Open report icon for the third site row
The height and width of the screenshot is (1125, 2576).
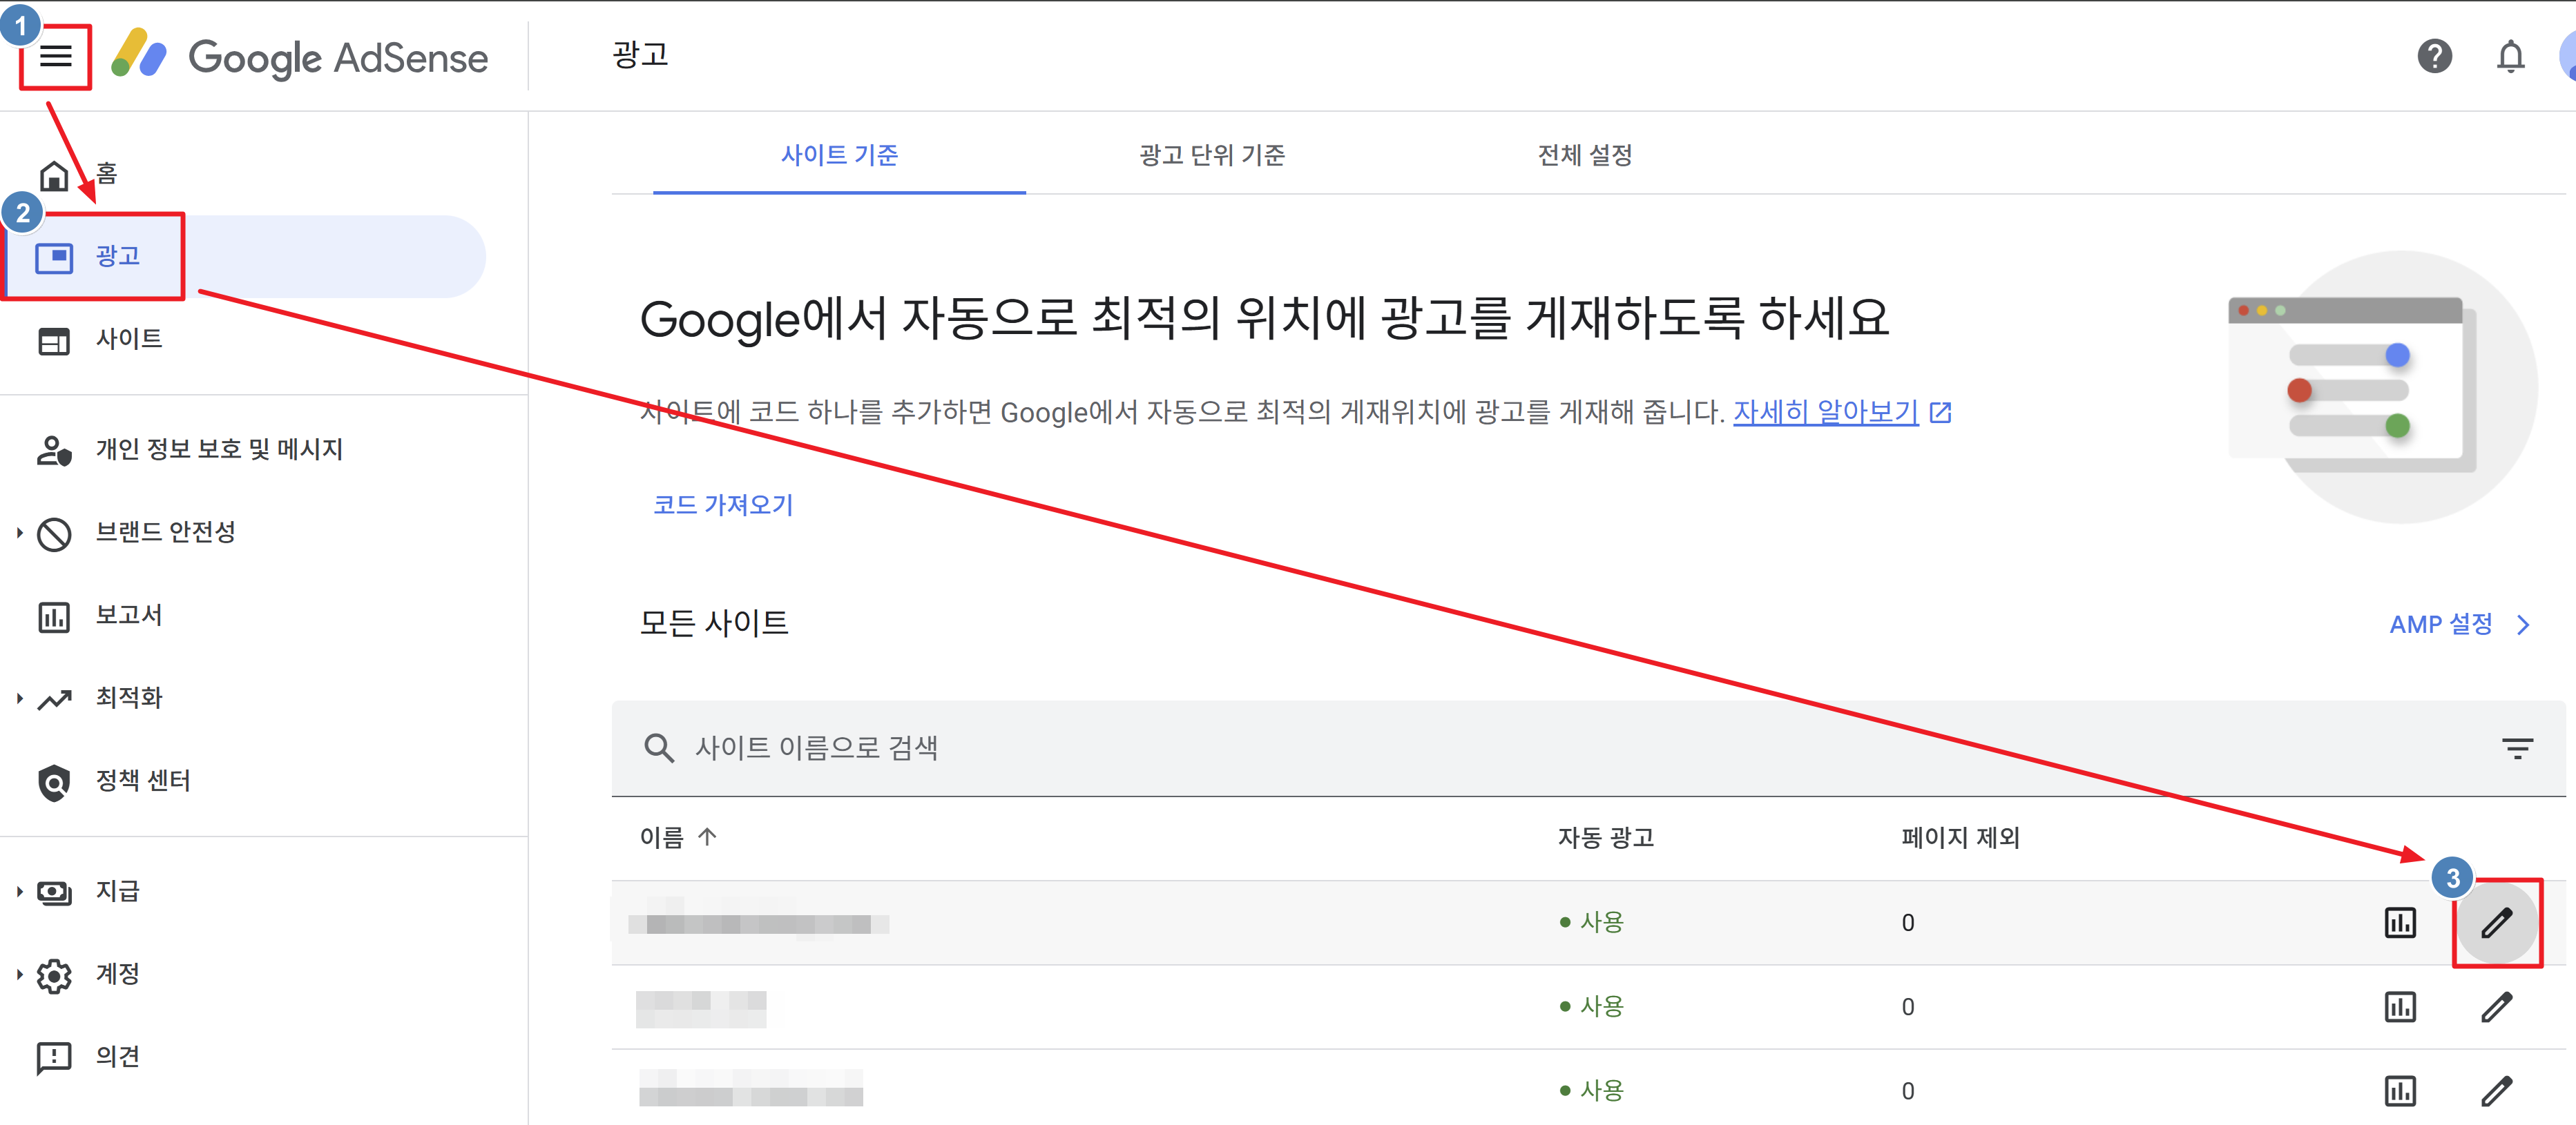[x=2400, y=1090]
